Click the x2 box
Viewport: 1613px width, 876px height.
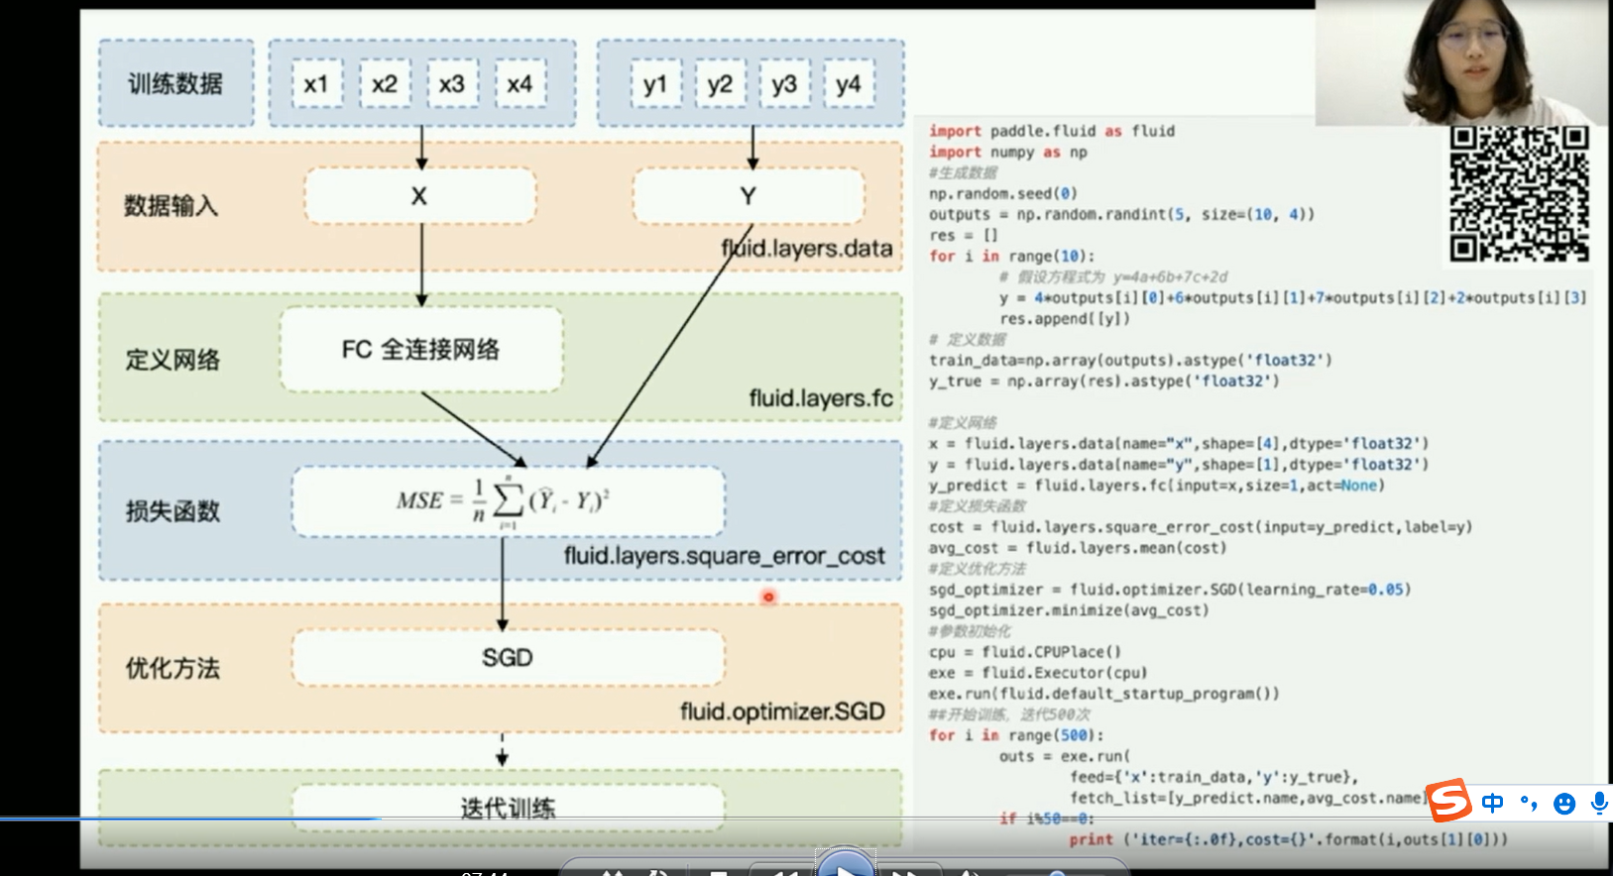click(x=385, y=84)
